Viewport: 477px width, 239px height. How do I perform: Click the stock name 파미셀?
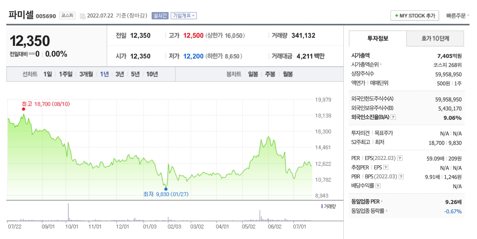[21, 15]
